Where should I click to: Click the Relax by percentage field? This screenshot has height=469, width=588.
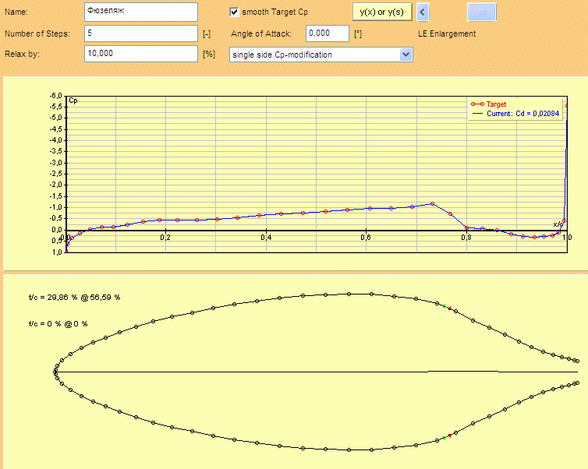(140, 54)
